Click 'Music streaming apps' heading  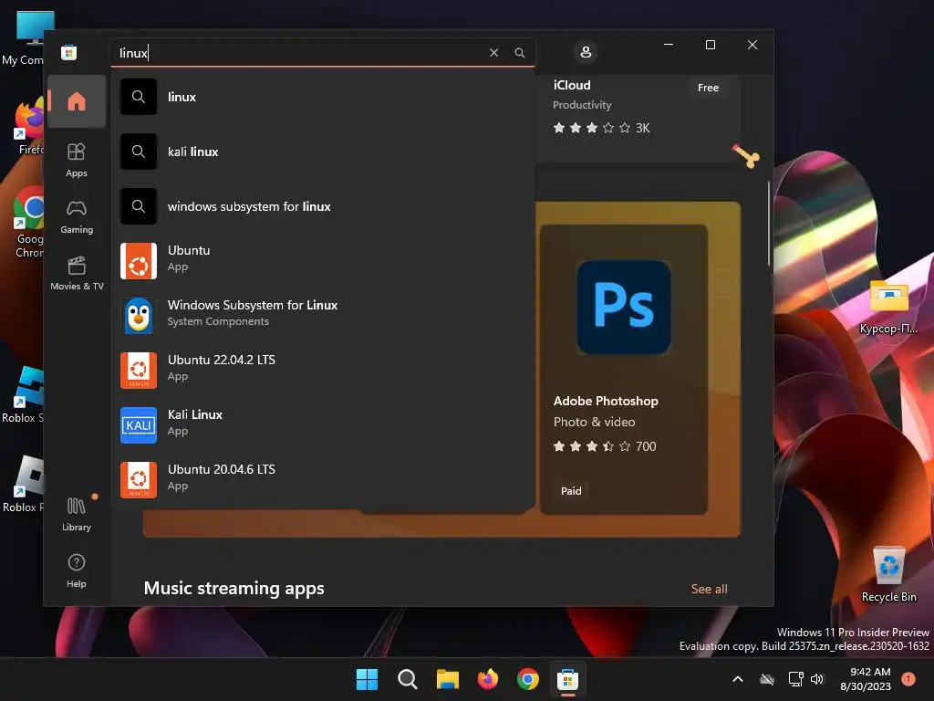pyautogui.click(x=234, y=589)
